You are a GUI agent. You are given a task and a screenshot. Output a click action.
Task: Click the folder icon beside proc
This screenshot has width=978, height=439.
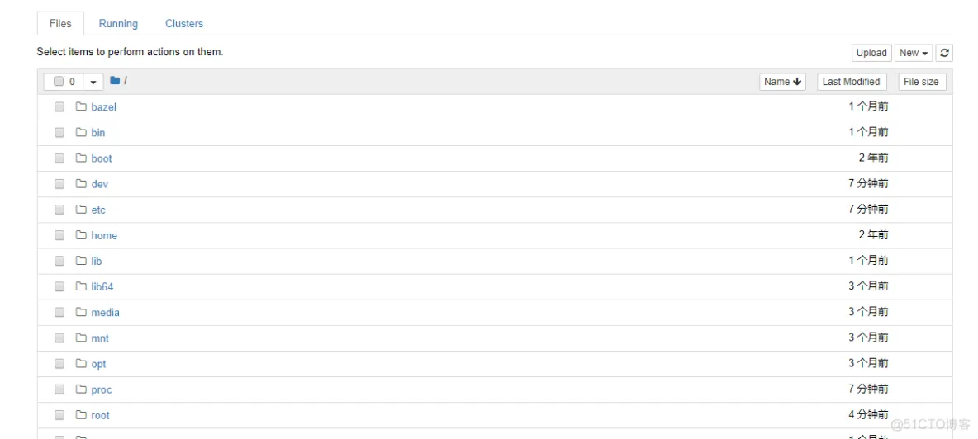tap(81, 389)
